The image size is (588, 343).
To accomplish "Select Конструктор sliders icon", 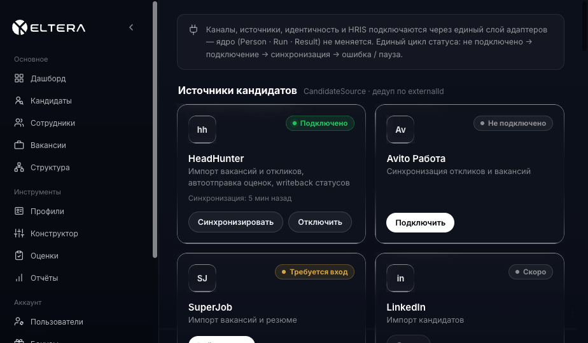I will tap(19, 233).
